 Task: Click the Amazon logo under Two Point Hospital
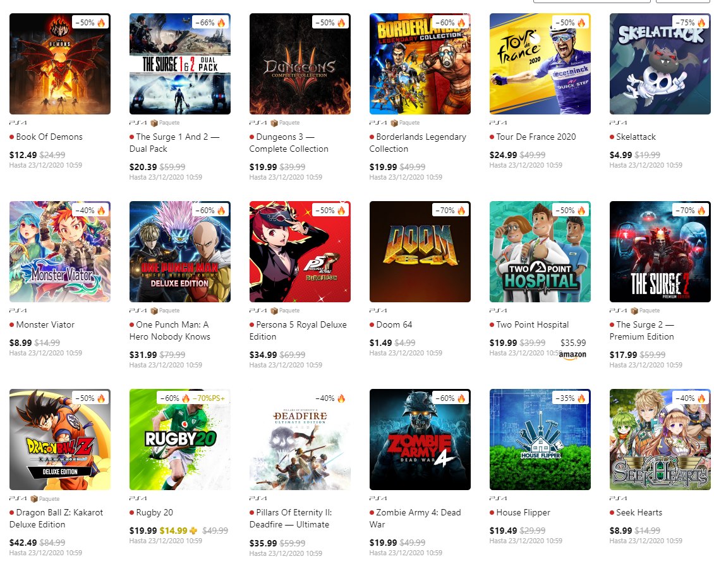coord(572,355)
